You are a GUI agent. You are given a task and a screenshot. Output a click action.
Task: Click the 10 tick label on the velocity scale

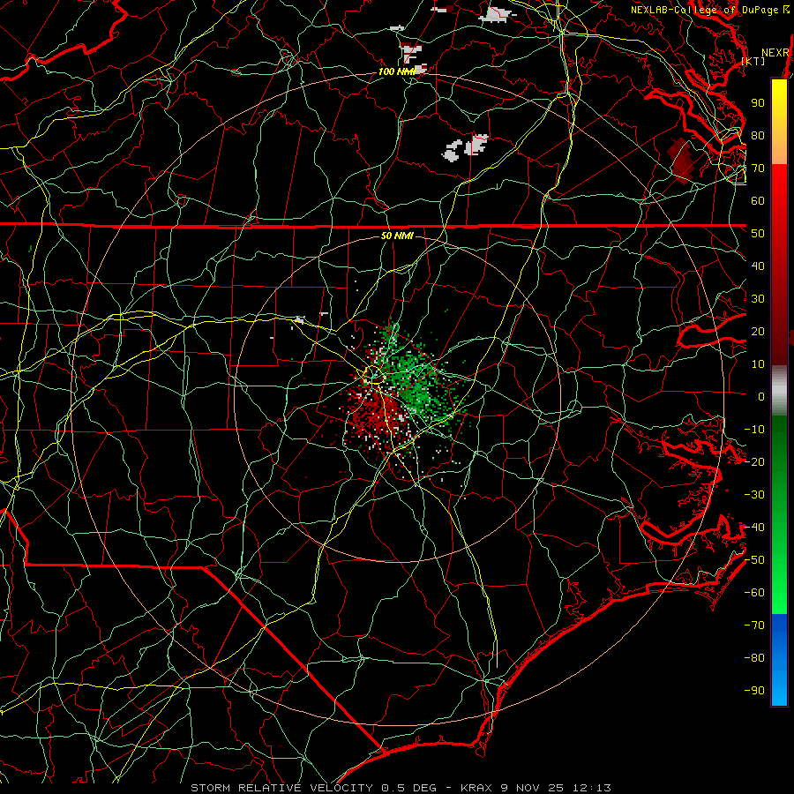[x=758, y=364]
